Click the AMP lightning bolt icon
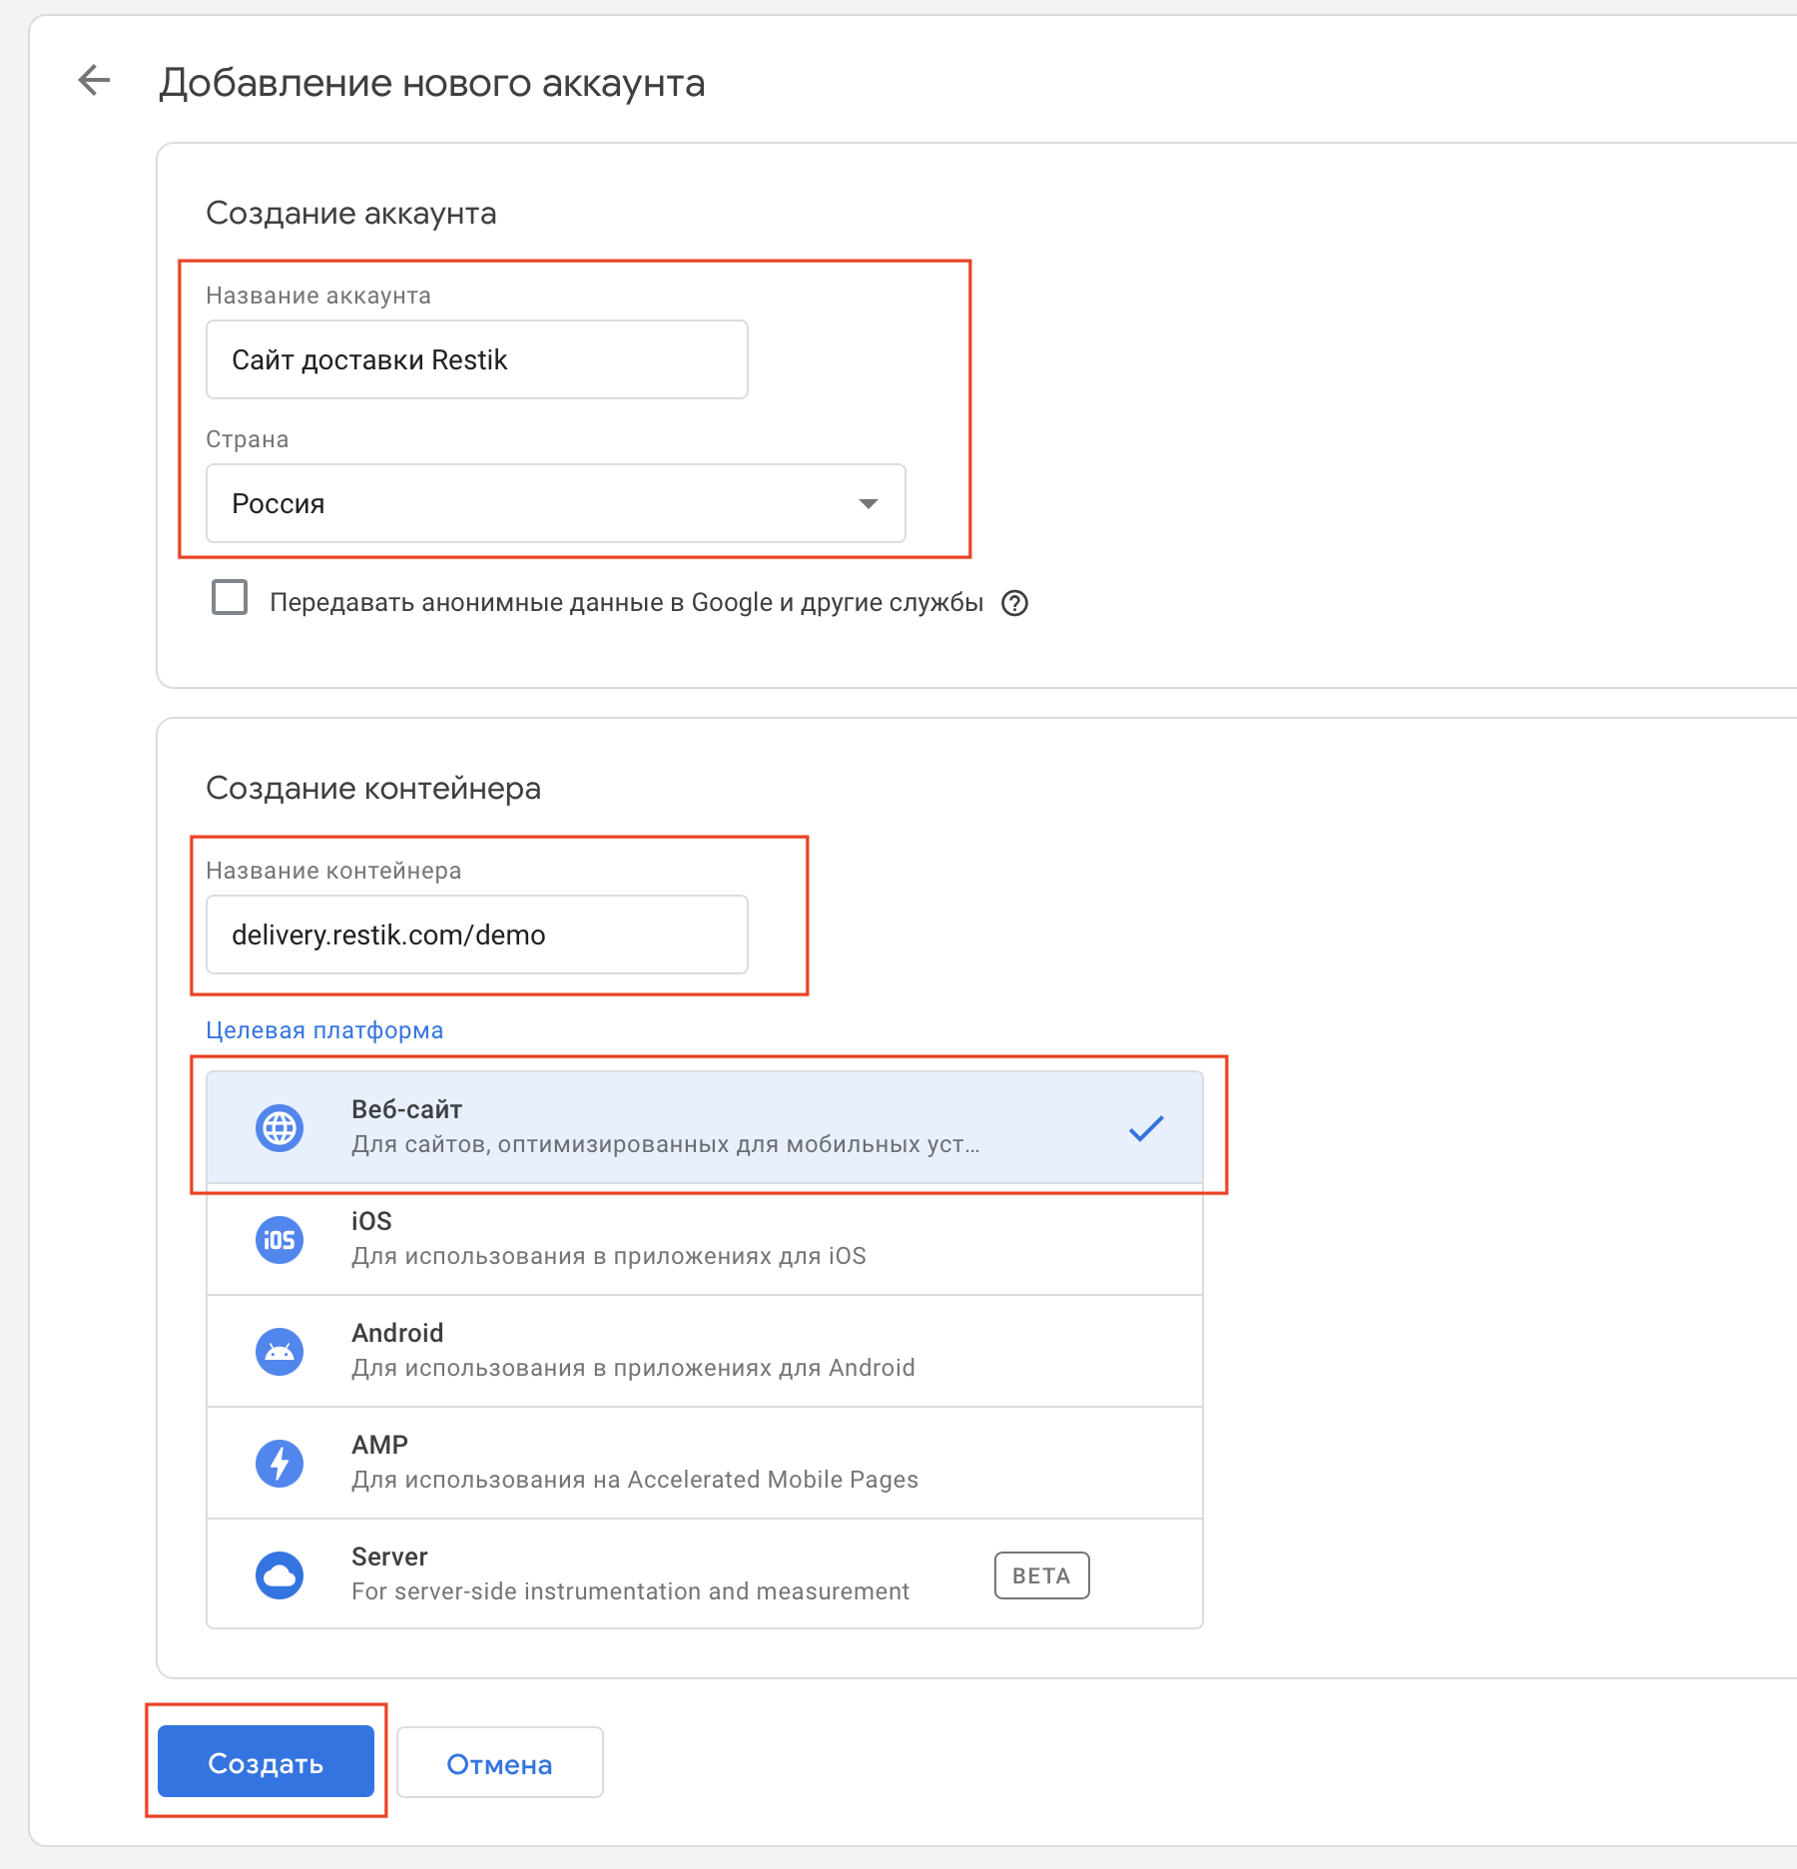 (280, 1464)
